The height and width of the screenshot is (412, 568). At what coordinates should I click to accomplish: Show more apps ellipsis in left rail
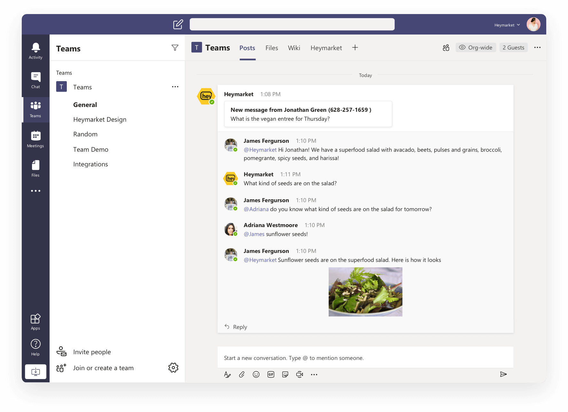click(35, 191)
